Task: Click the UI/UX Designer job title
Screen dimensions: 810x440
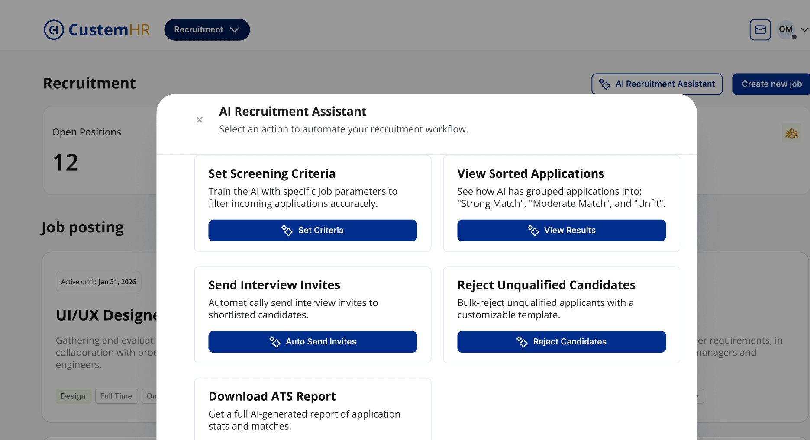Action: tap(106, 315)
